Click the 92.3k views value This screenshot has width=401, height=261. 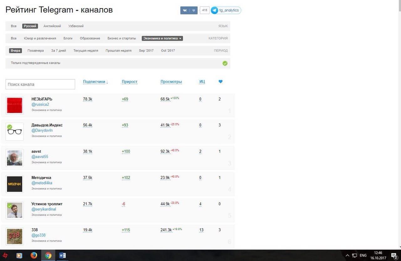click(165, 151)
